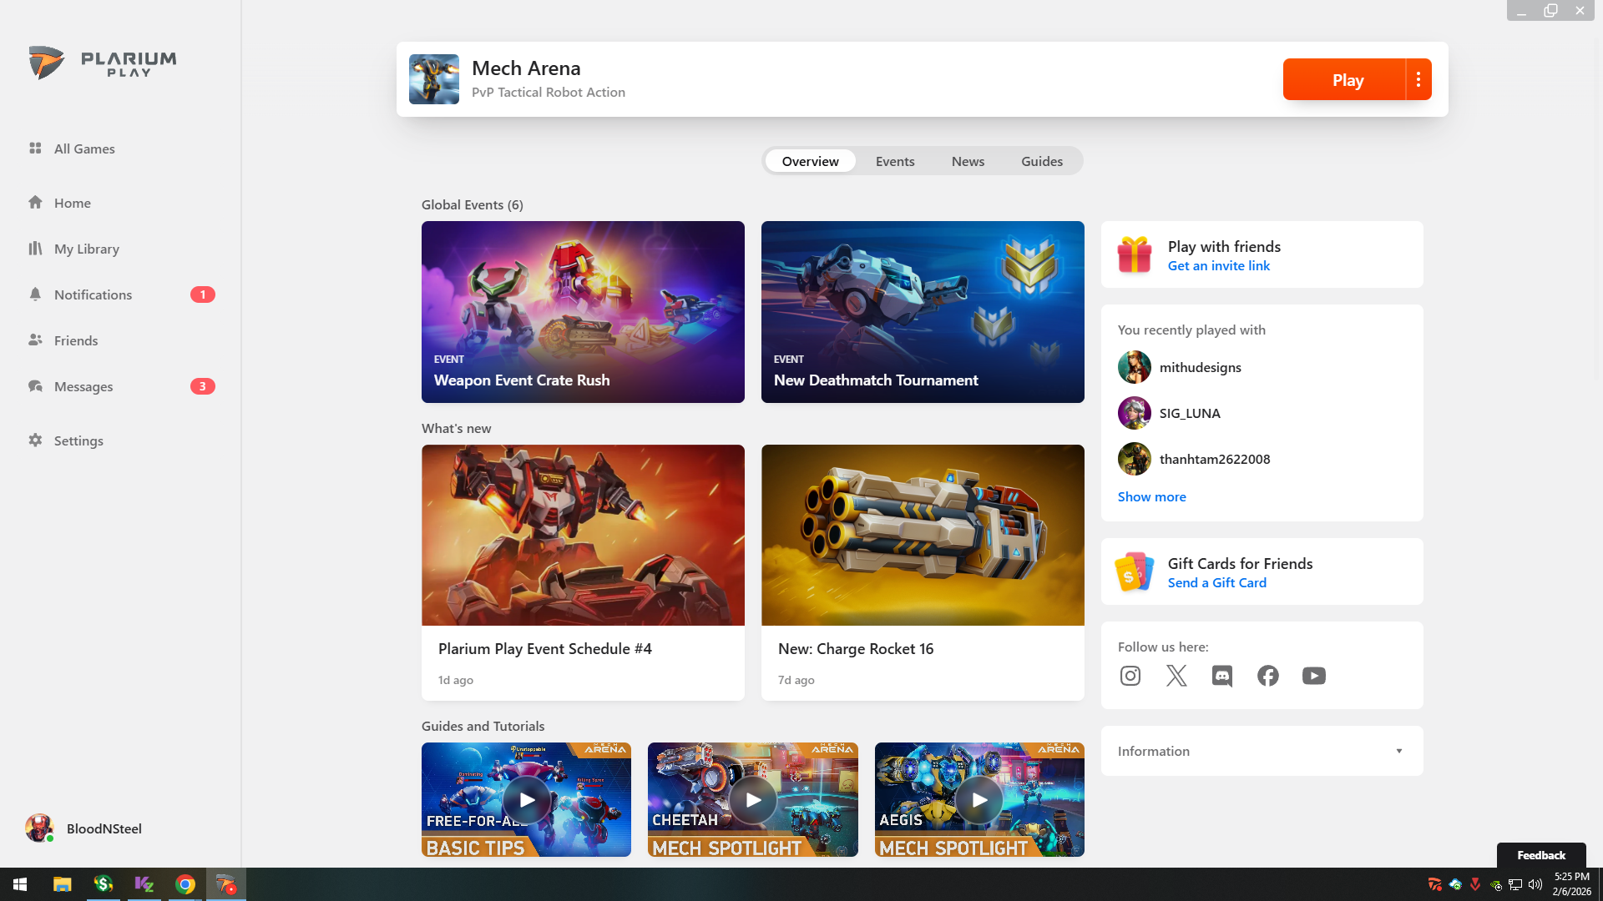Open Settings from the sidebar

point(78,440)
